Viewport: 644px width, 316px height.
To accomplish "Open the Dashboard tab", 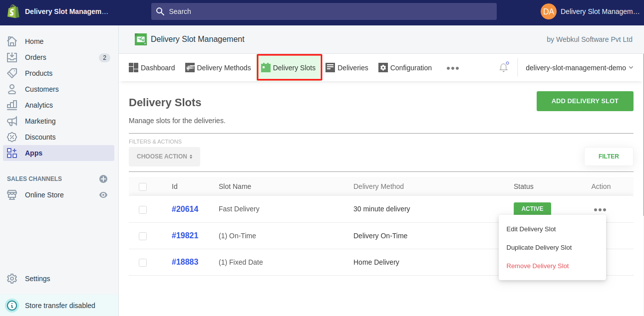I will [152, 68].
